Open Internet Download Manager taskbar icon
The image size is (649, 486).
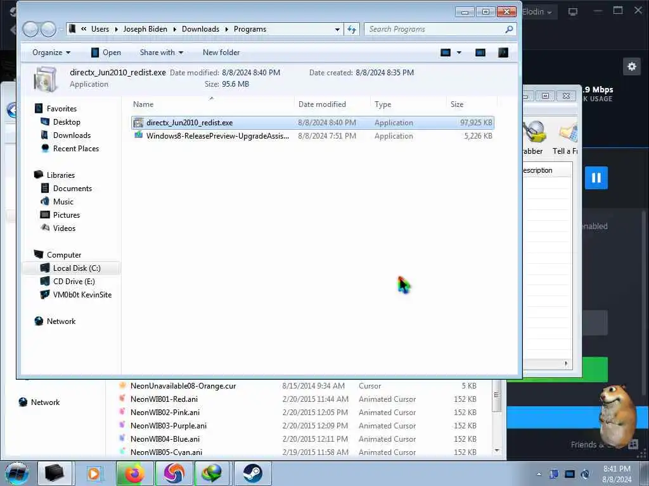[212, 473]
